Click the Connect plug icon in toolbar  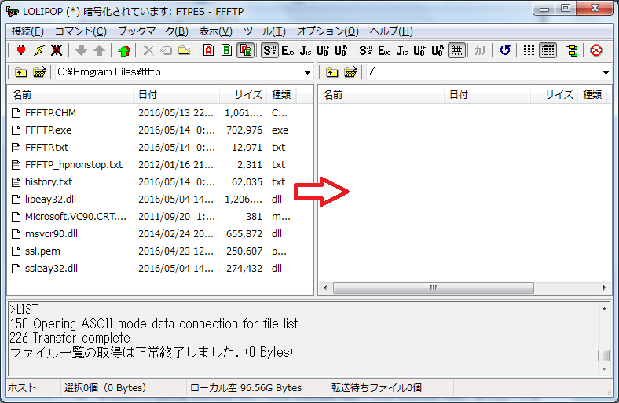21,50
